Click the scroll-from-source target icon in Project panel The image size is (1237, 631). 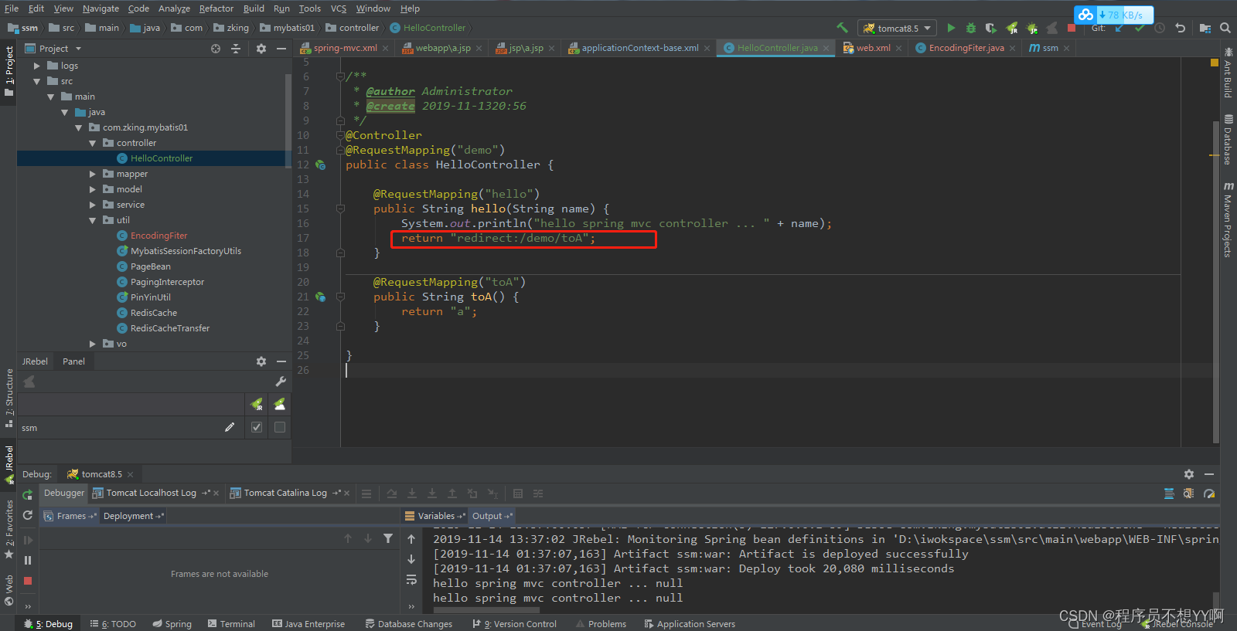[x=216, y=49]
